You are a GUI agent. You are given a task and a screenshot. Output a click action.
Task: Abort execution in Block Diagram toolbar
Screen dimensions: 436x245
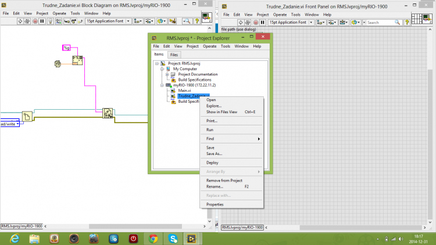pyautogui.click(x=35, y=21)
